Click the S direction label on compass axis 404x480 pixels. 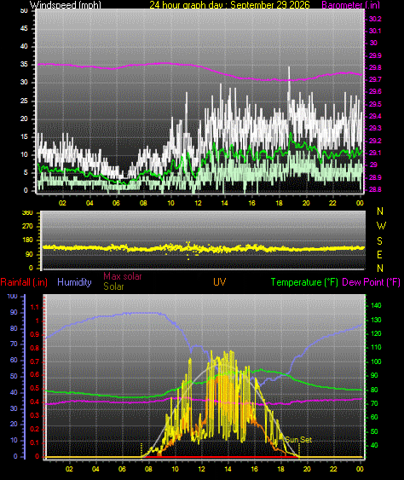click(x=379, y=241)
